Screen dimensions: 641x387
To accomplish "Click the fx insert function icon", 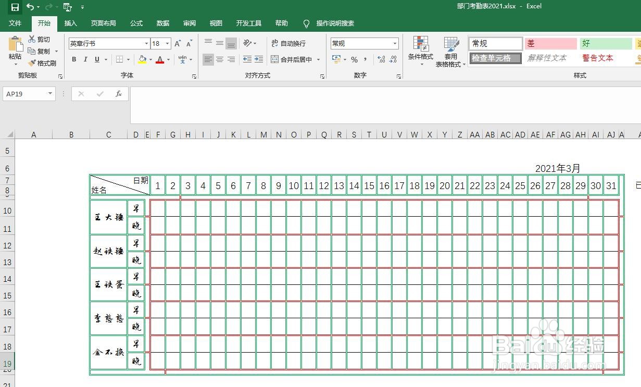I will point(119,94).
